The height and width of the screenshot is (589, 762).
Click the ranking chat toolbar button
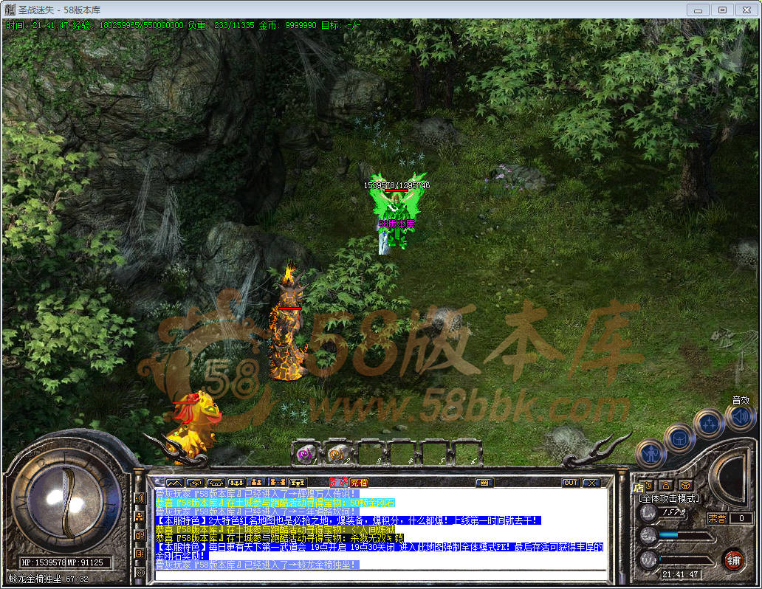[x=298, y=483]
